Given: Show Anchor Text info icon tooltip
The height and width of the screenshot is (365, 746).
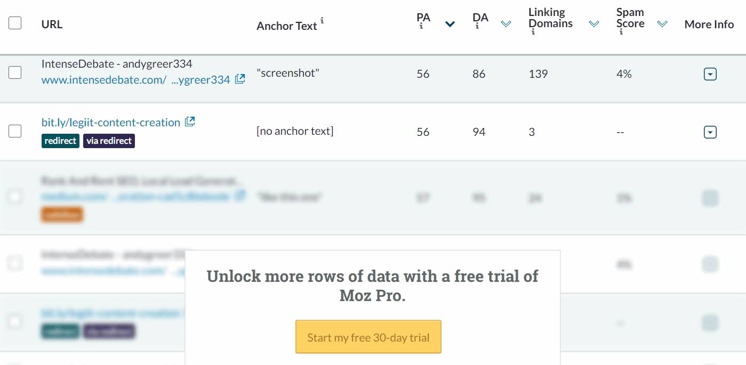Looking at the screenshot, I should pos(322,20).
